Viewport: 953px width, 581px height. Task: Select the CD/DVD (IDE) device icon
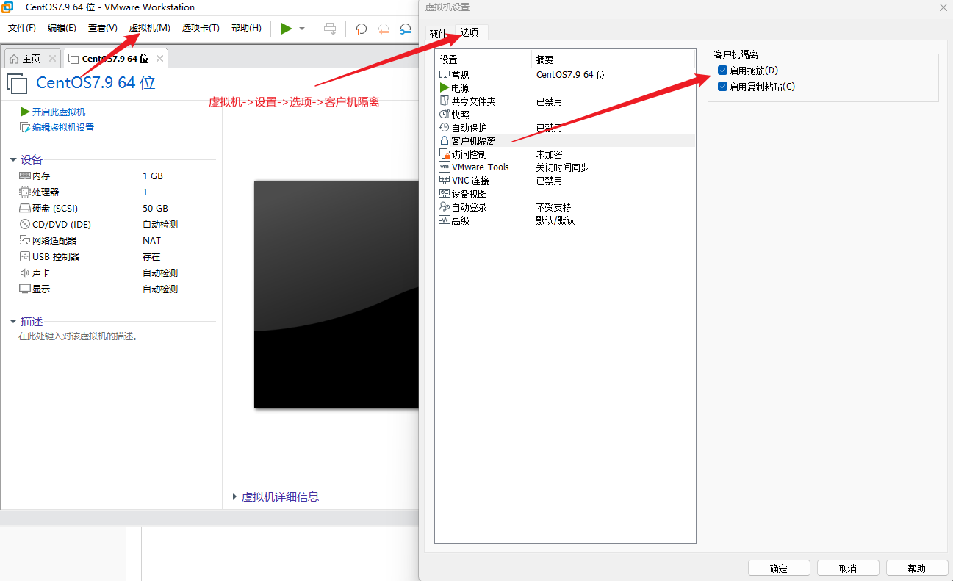coord(25,225)
